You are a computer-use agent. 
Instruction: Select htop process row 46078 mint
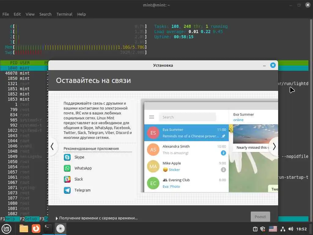point(24,73)
